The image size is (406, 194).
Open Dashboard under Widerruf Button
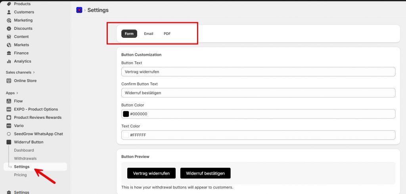tap(24, 150)
